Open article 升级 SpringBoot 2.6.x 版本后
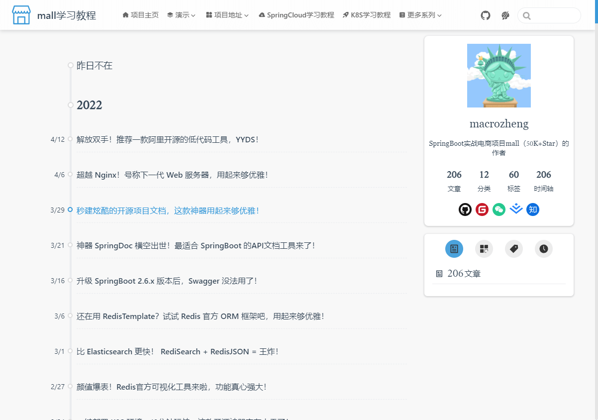Viewport: 598px width, 420px height. [x=167, y=281]
